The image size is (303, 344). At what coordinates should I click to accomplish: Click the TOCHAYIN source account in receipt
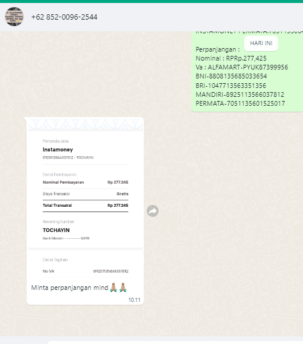coord(56,230)
